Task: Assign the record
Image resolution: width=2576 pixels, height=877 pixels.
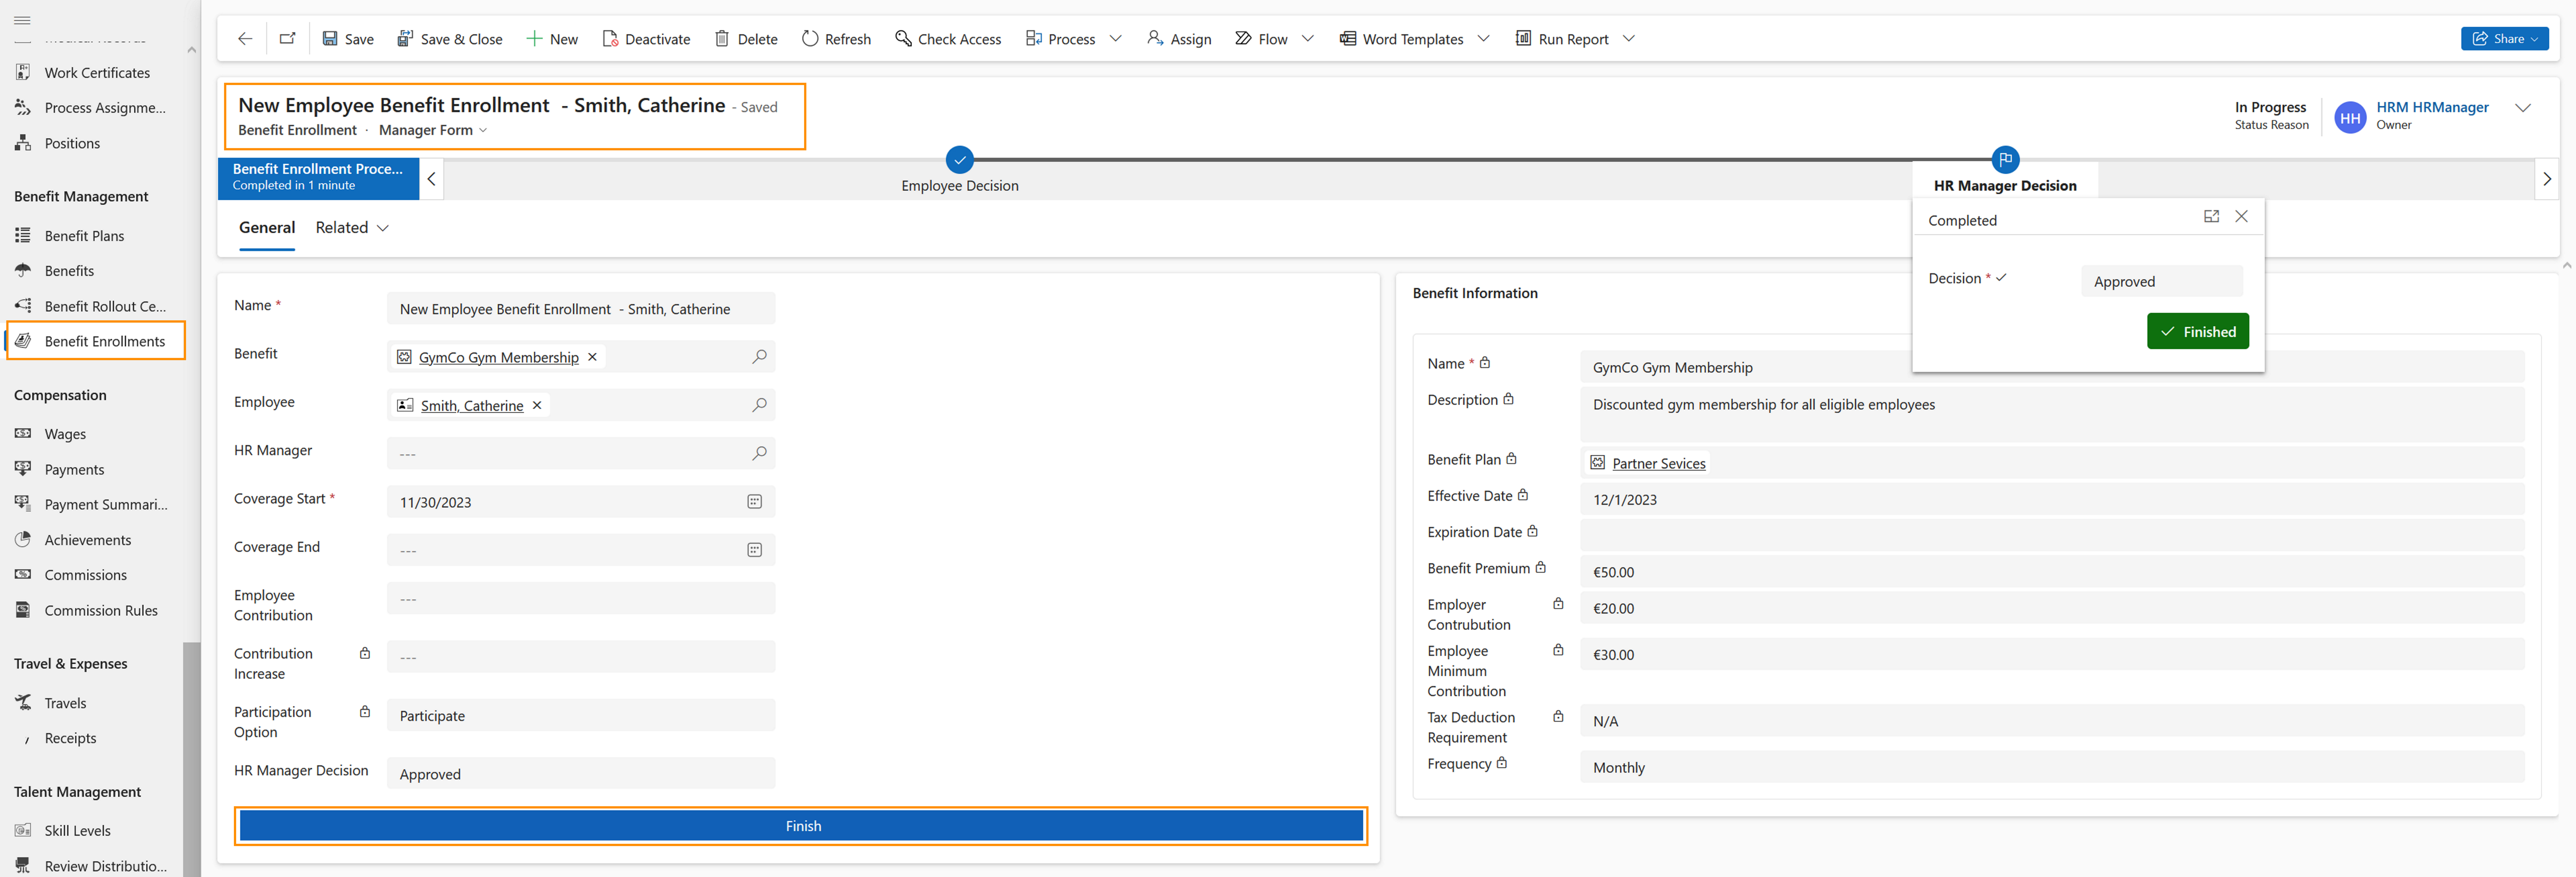Action: (x=1179, y=39)
